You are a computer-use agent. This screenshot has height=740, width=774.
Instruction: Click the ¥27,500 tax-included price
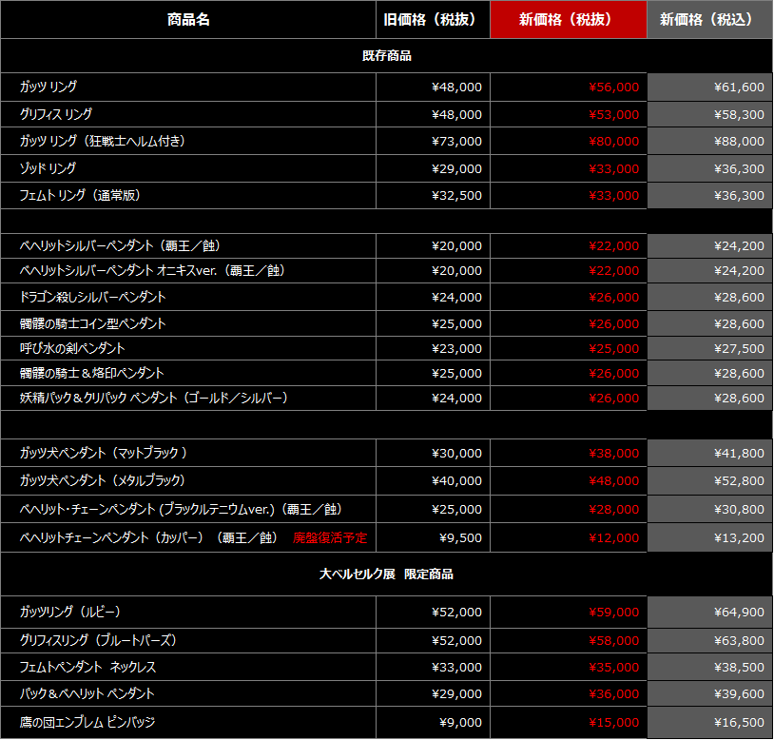click(x=739, y=349)
